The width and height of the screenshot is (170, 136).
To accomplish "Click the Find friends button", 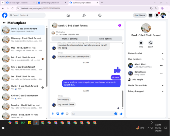I will tap(140, 15).
